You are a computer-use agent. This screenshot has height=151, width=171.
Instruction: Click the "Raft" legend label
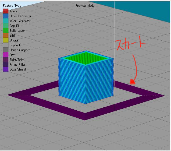click(x=13, y=55)
